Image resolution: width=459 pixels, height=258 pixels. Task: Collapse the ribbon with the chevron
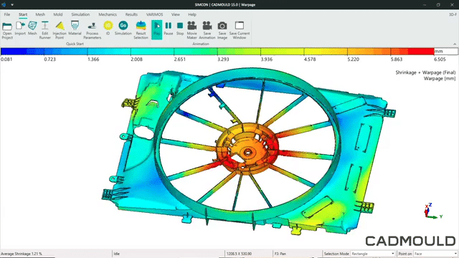click(455, 44)
